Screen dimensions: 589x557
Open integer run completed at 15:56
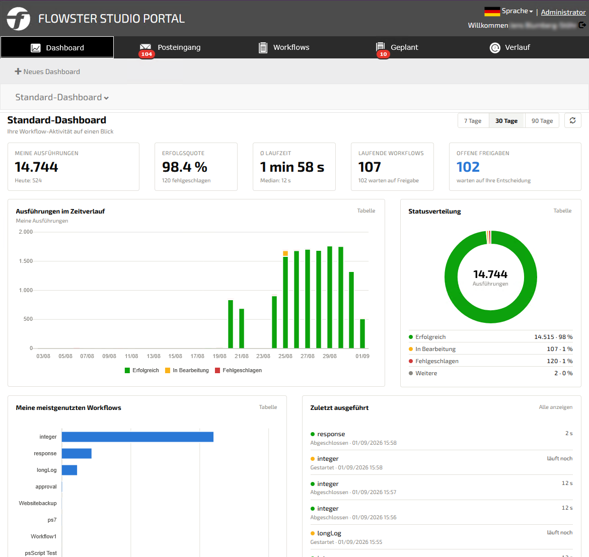point(441,512)
